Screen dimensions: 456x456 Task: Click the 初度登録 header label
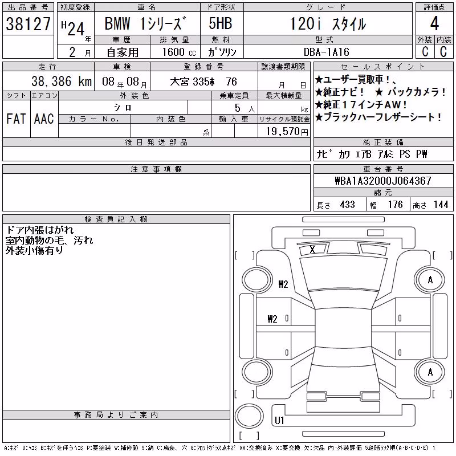75,7
